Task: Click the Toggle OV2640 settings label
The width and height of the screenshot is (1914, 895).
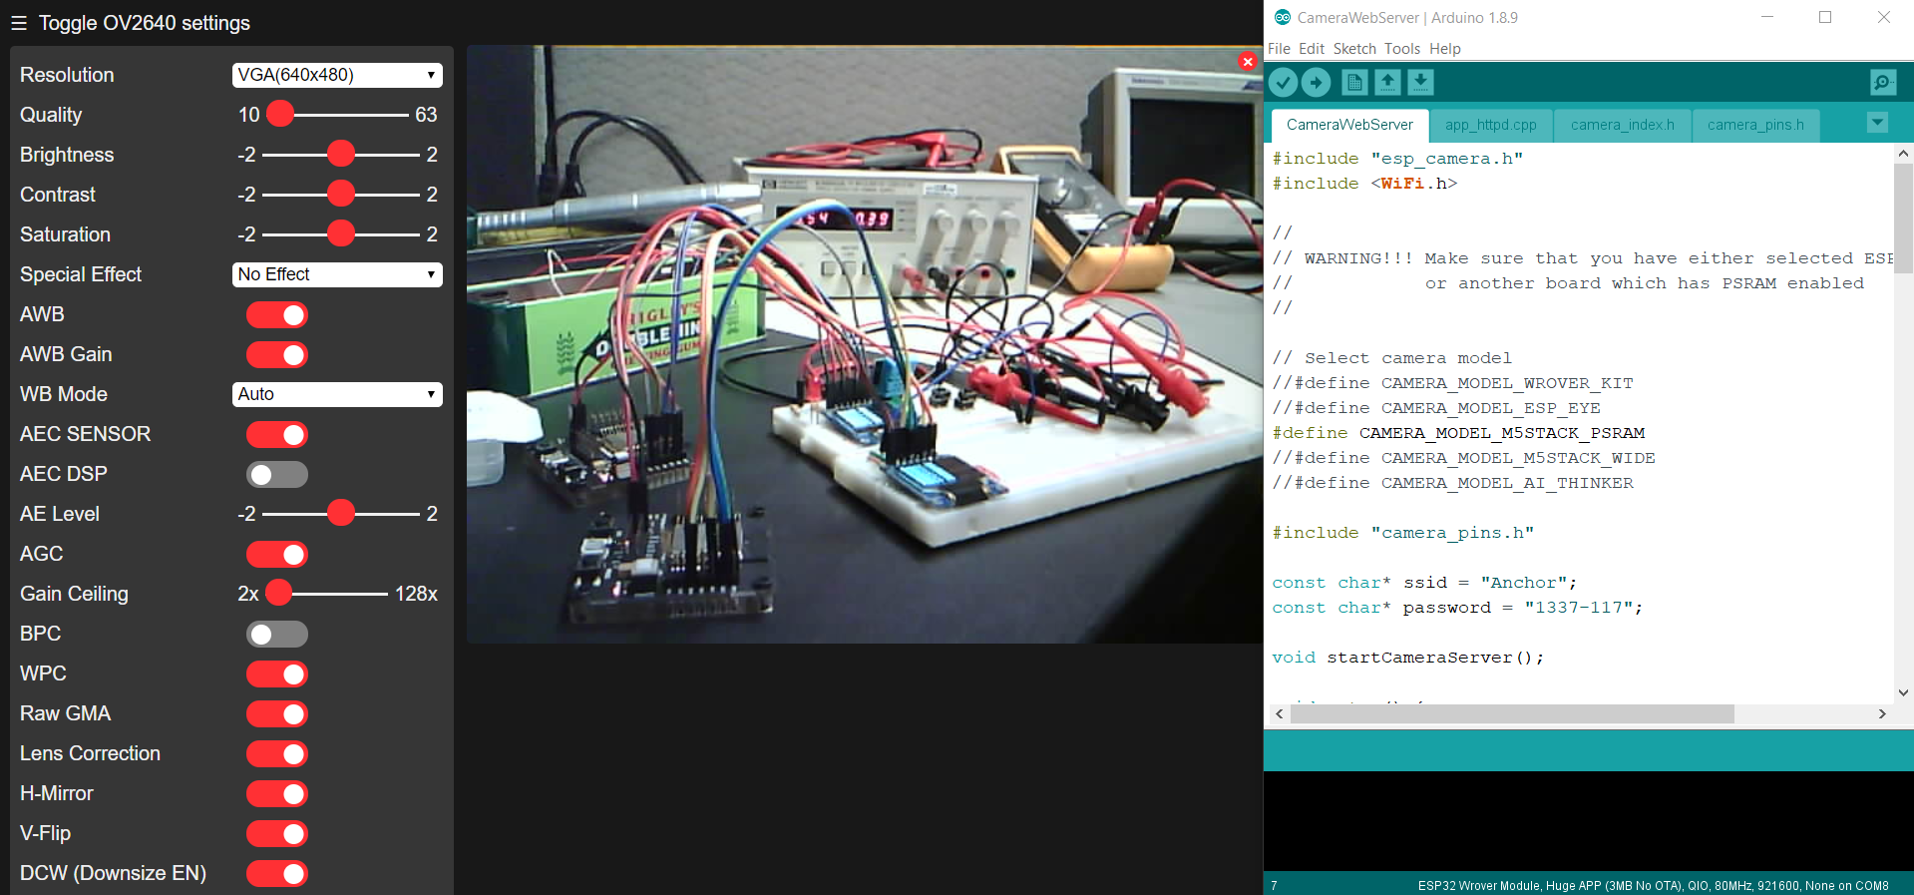Action: (x=145, y=23)
